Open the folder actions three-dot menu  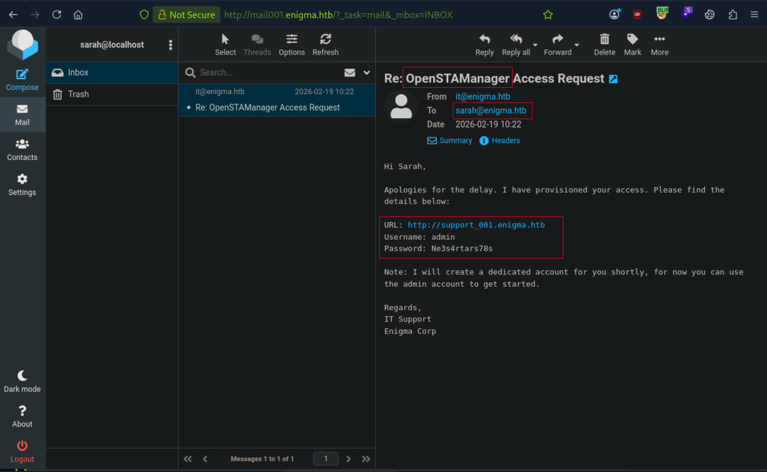[x=170, y=45]
